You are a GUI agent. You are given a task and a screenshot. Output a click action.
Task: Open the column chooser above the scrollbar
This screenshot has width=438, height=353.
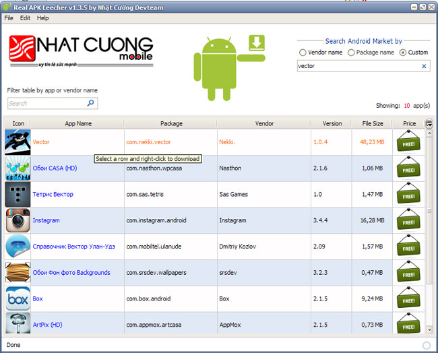point(429,123)
